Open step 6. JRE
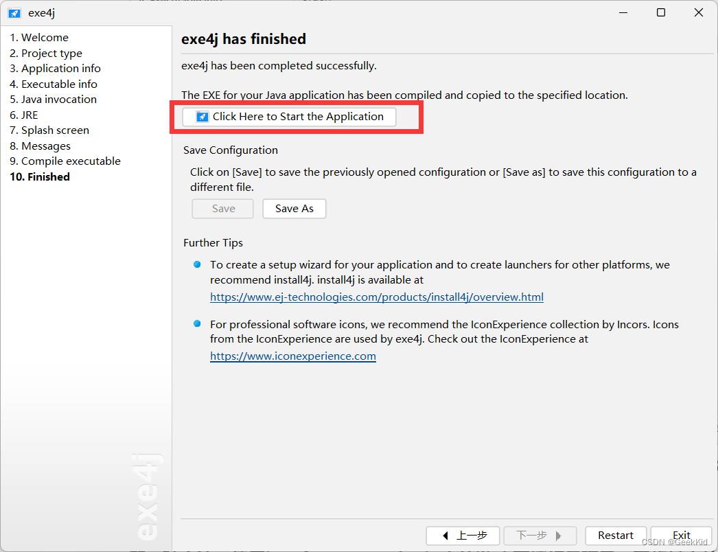This screenshot has width=718, height=552. pyautogui.click(x=24, y=115)
